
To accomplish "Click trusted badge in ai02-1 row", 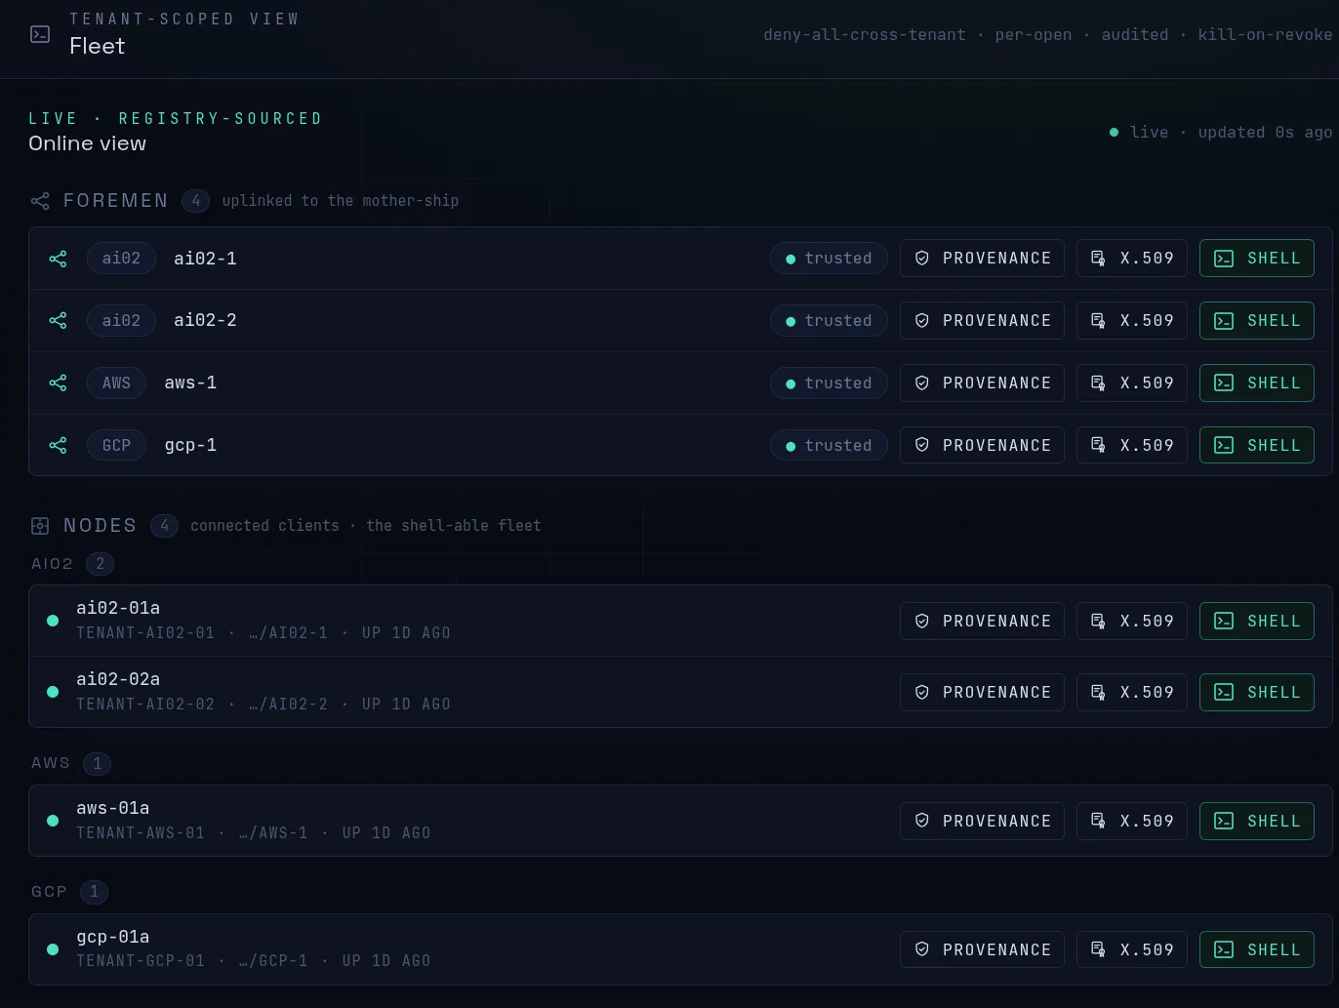I will 829,259.
